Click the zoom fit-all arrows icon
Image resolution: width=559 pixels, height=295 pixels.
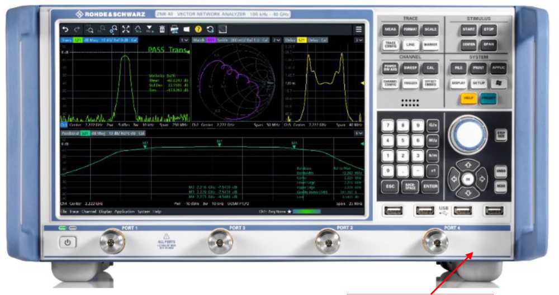126,29
